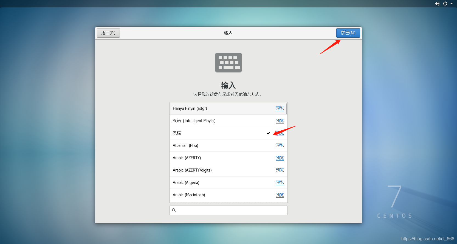The height and width of the screenshot is (244, 457).
Task: Preview the Arabic (Macintosh) layout
Action: pyautogui.click(x=280, y=195)
